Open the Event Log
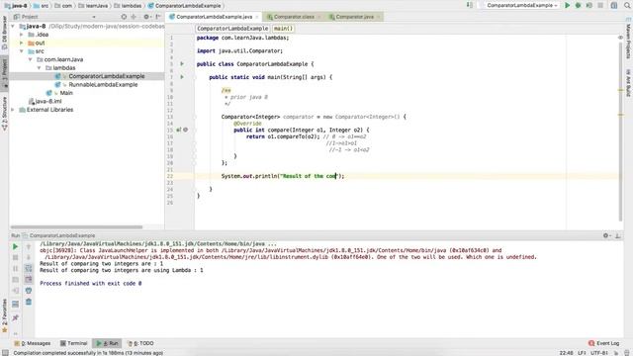The width and height of the screenshot is (633, 356). pos(604,343)
